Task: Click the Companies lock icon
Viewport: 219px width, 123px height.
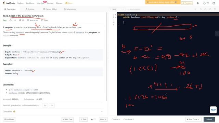Action: [x=14, y=111]
